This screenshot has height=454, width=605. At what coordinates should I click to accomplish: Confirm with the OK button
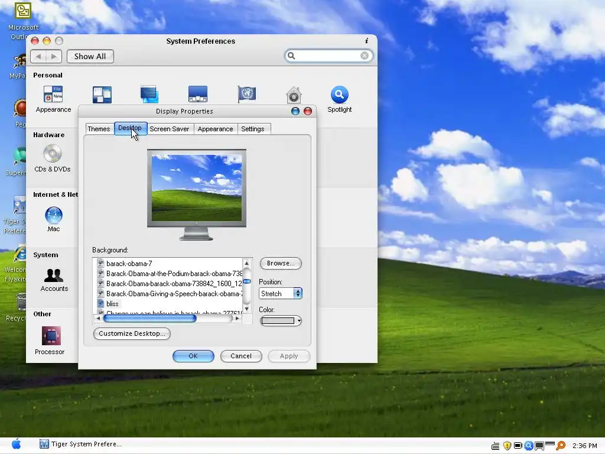pyautogui.click(x=193, y=356)
